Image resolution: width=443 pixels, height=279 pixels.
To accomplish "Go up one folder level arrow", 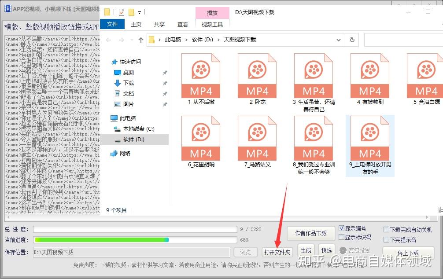I will [x=141, y=40].
